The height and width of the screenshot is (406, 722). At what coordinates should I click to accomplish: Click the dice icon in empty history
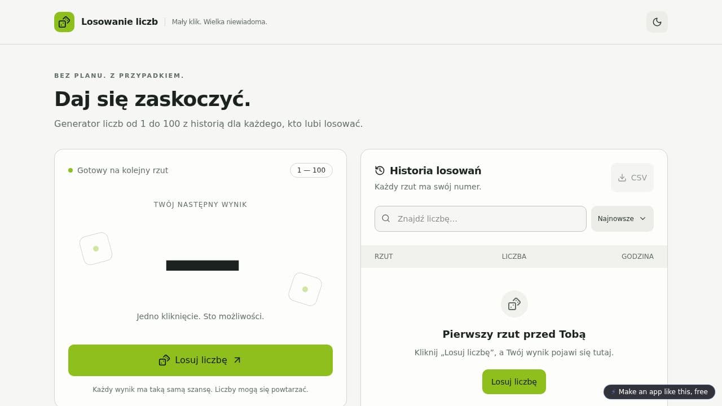click(514, 304)
